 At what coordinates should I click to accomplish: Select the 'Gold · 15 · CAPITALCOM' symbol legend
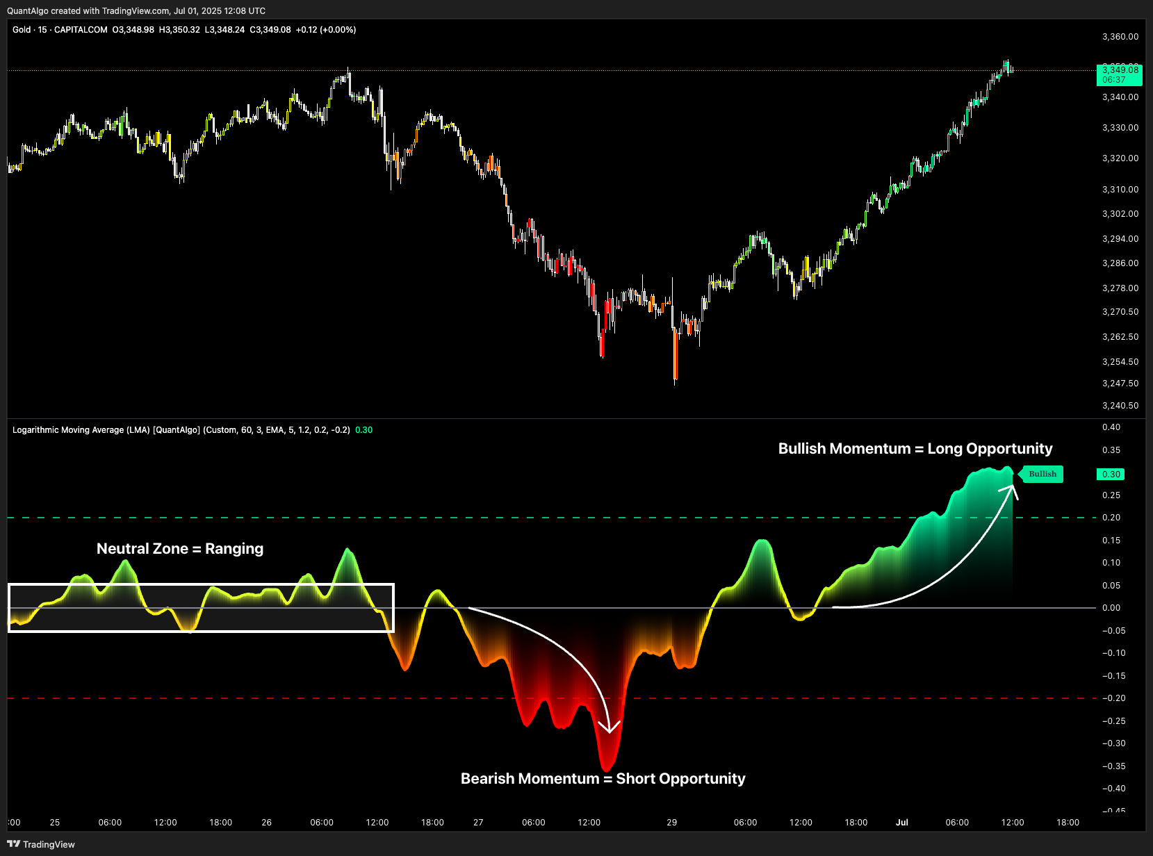(x=60, y=30)
